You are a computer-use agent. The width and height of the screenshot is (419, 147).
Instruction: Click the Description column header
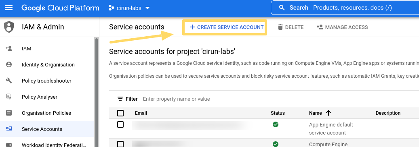[x=388, y=113]
